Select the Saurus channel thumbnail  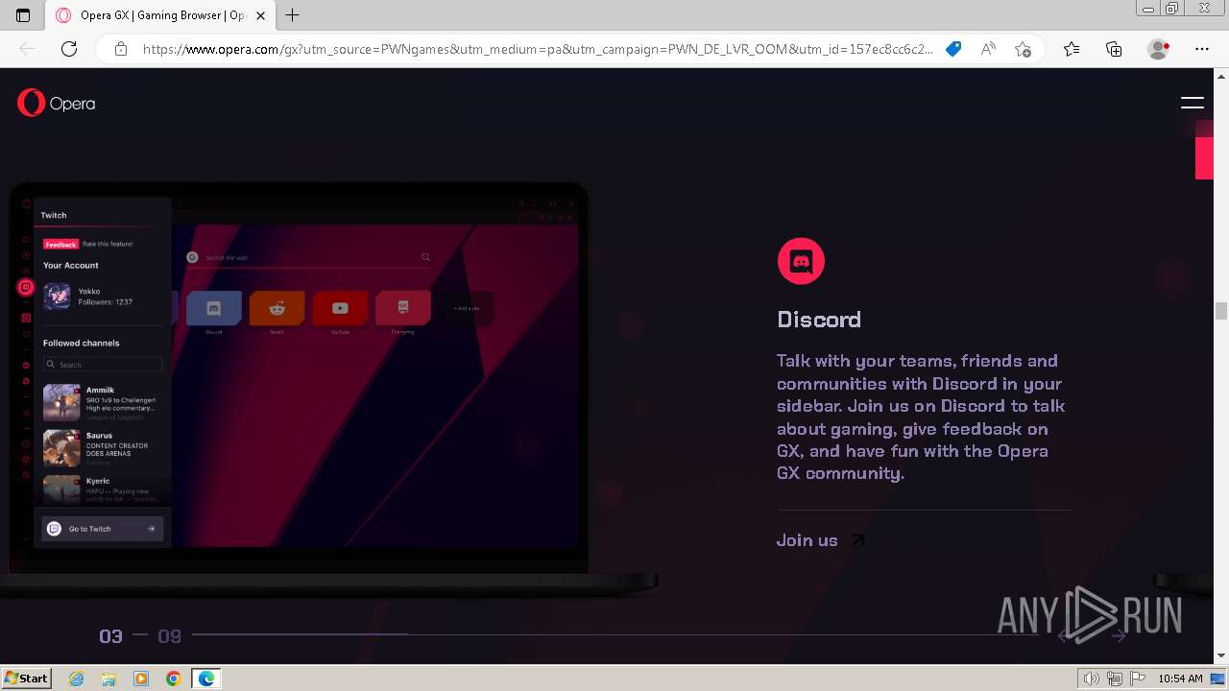(x=61, y=448)
